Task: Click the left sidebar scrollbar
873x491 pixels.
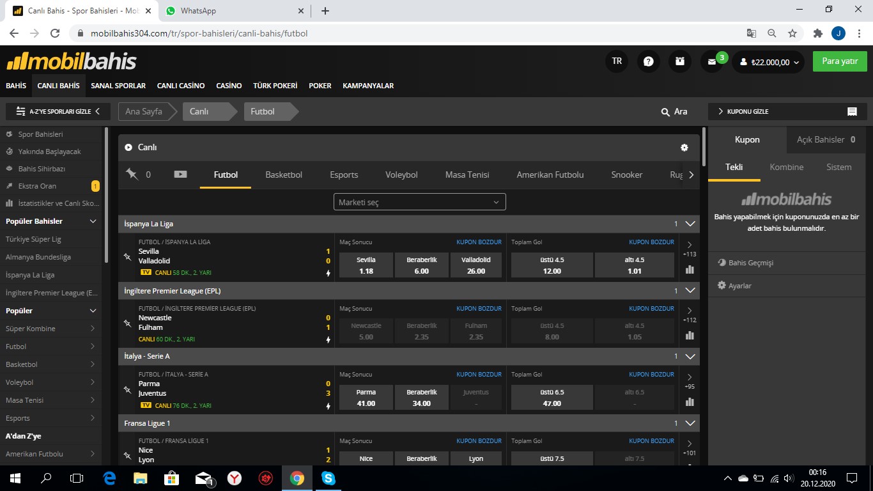Action: [x=105, y=195]
